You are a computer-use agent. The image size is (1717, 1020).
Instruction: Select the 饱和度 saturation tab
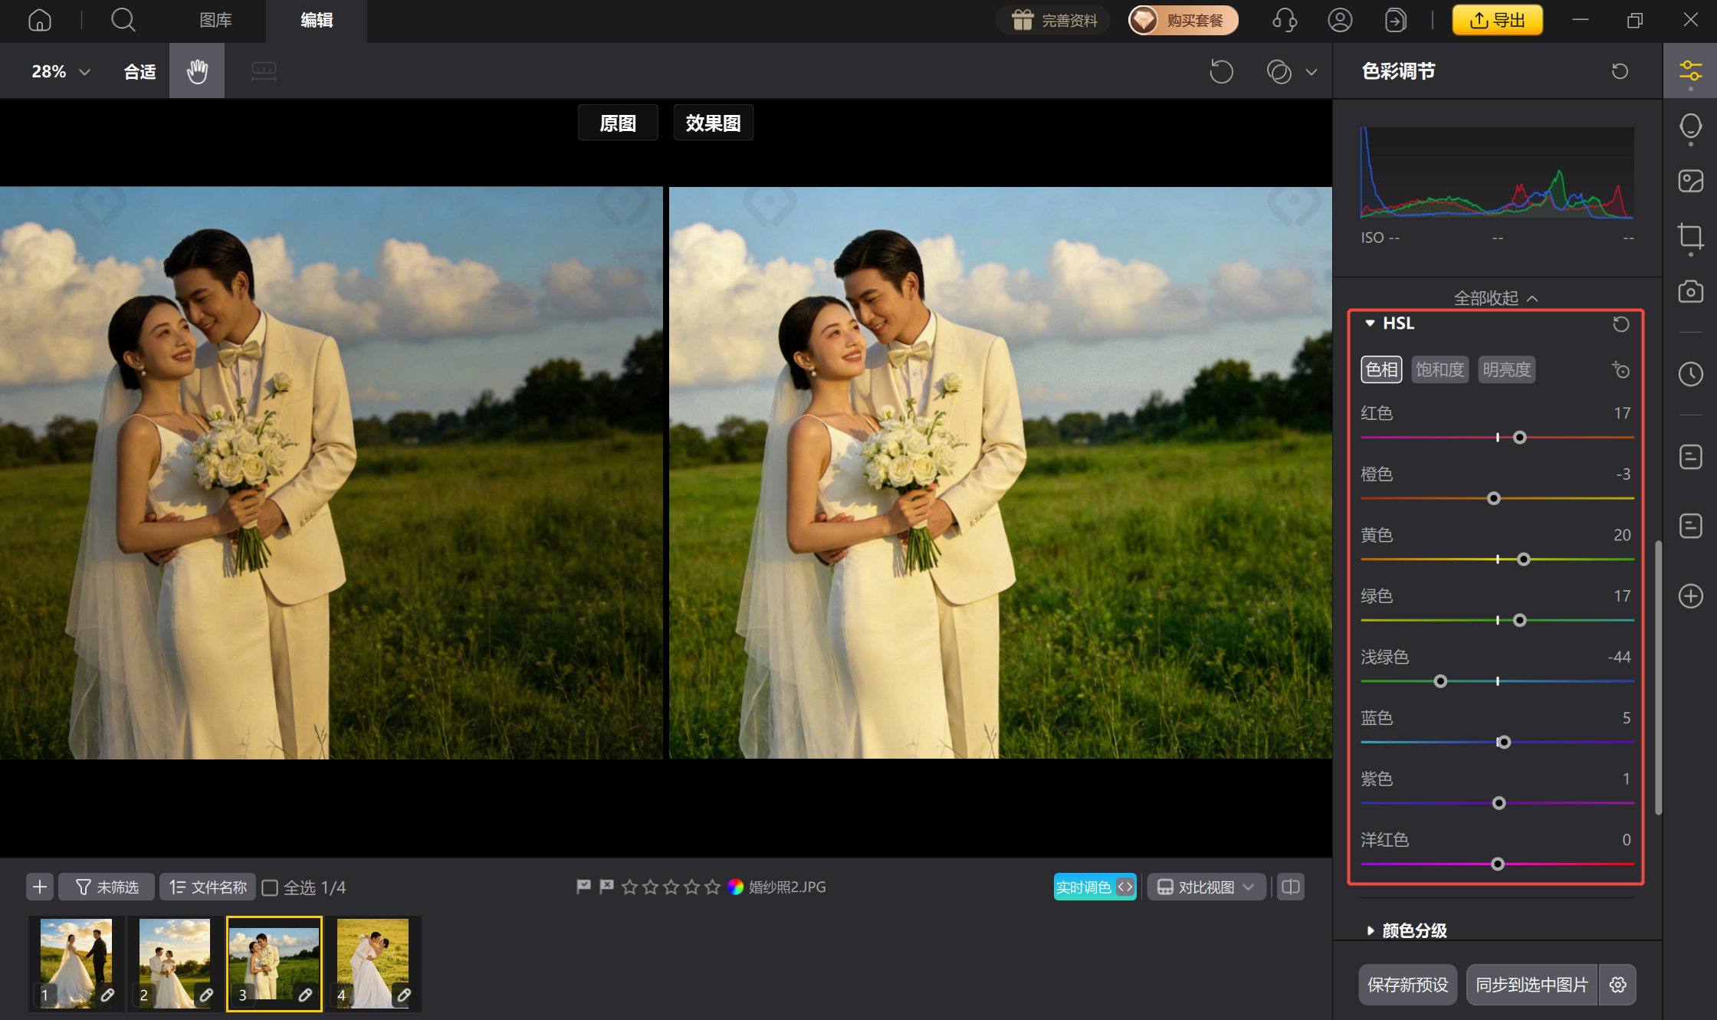[x=1440, y=369]
